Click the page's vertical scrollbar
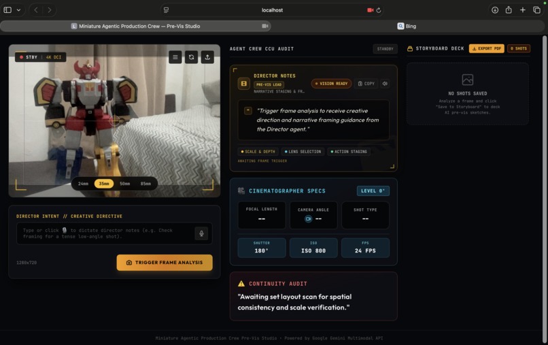This screenshot has height=345, width=548. pos(545,189)
